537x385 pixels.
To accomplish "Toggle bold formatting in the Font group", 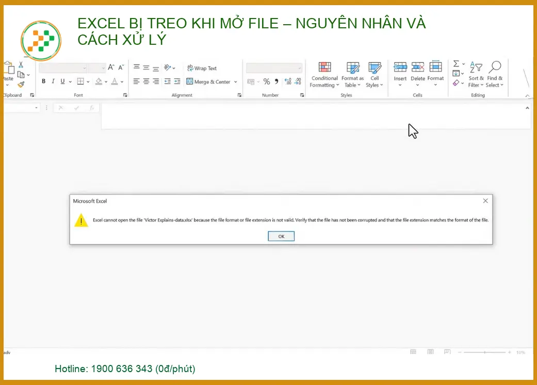I will click(43, 81).
